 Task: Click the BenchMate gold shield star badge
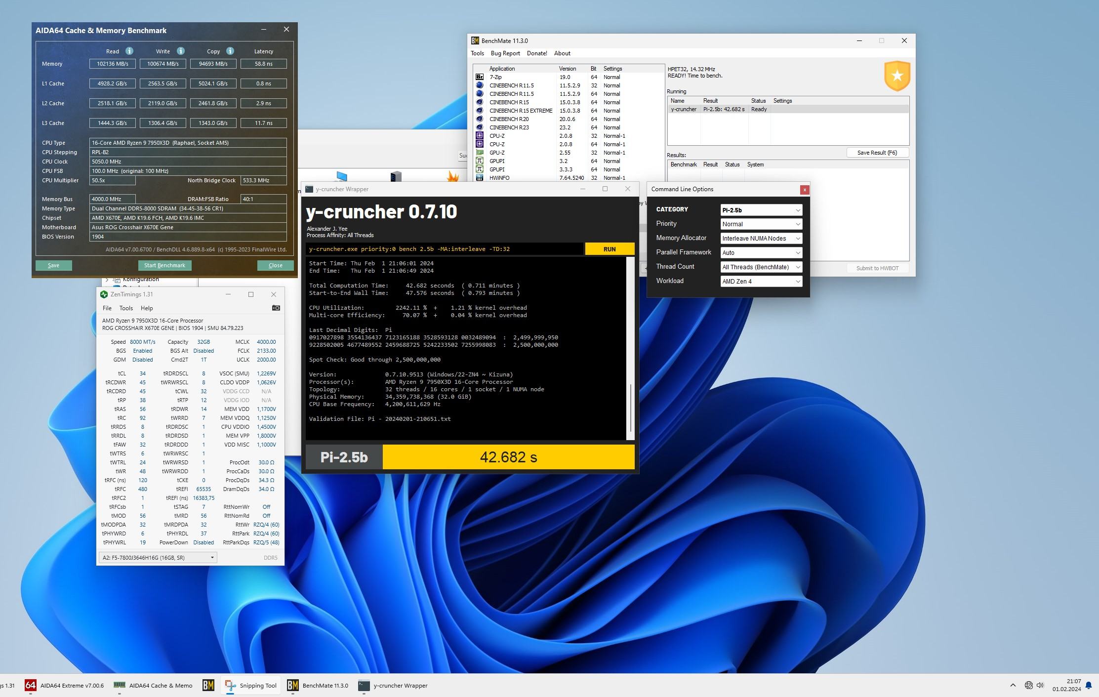(897, 76)
